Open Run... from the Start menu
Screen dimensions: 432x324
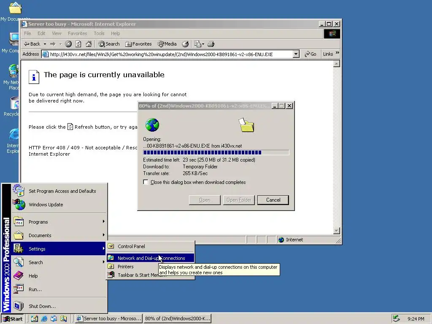(x=59, y=289)
